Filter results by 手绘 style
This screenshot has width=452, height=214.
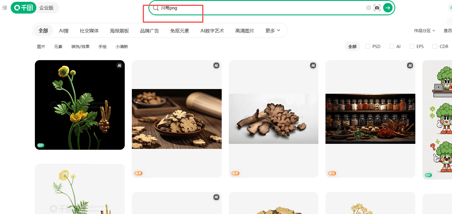pyautogui.click(x=103, y=47)
